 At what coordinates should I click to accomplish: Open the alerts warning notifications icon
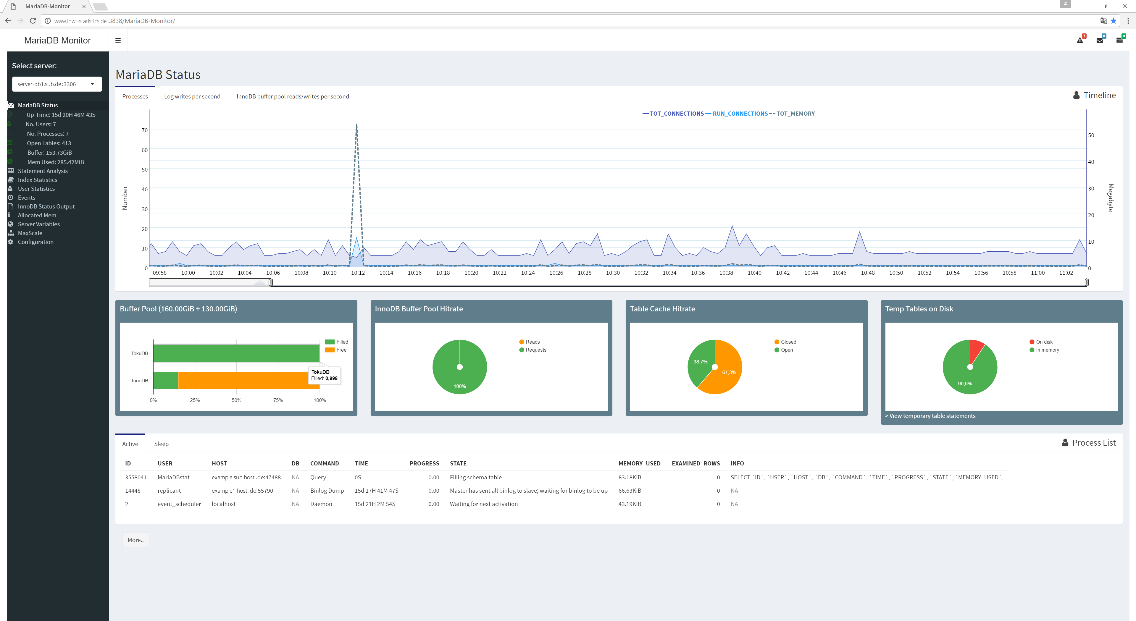pyautogui.click(x=1080, y=40)
